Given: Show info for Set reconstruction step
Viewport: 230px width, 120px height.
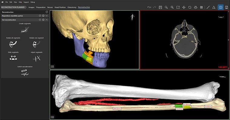Looking at the screenshot, I should click(x=43, y=20).
